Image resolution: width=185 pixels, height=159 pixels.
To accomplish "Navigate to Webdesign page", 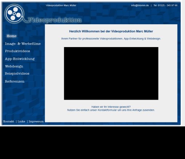I will (x=14, y=66).
